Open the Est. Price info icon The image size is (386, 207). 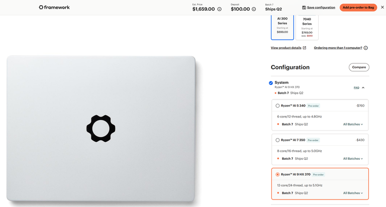219,9
